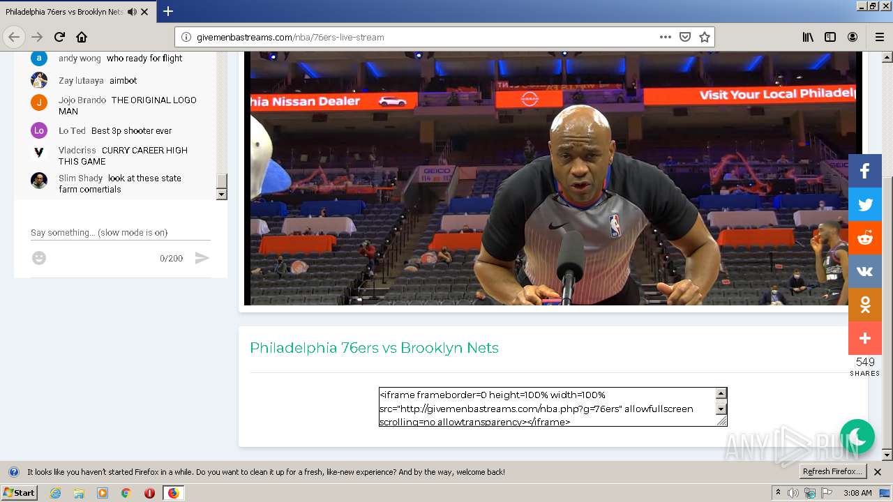This screenshot has height=502, width=893.
Task: Open Firefox hamburger menu
Action: pyautogui.click(x=879, y=37)
